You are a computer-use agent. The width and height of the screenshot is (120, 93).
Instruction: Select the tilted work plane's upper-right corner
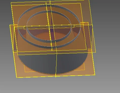coord(89,1)
